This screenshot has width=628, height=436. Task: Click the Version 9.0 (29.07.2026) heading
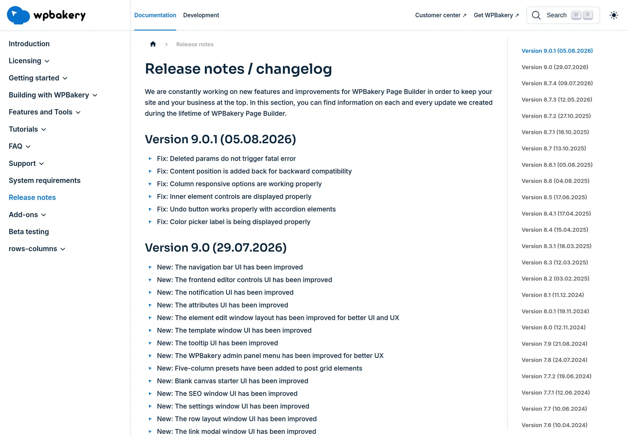tap(216, 248)
